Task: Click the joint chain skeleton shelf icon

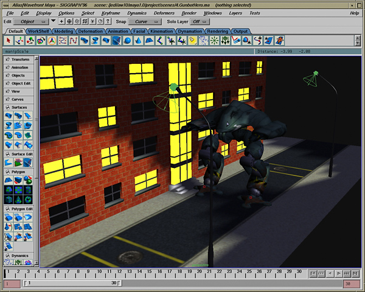Action: (x=160, y=41)
